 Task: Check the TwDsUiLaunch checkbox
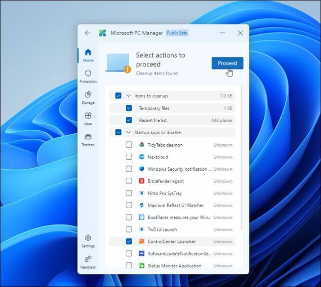click(x=129, y=229)
